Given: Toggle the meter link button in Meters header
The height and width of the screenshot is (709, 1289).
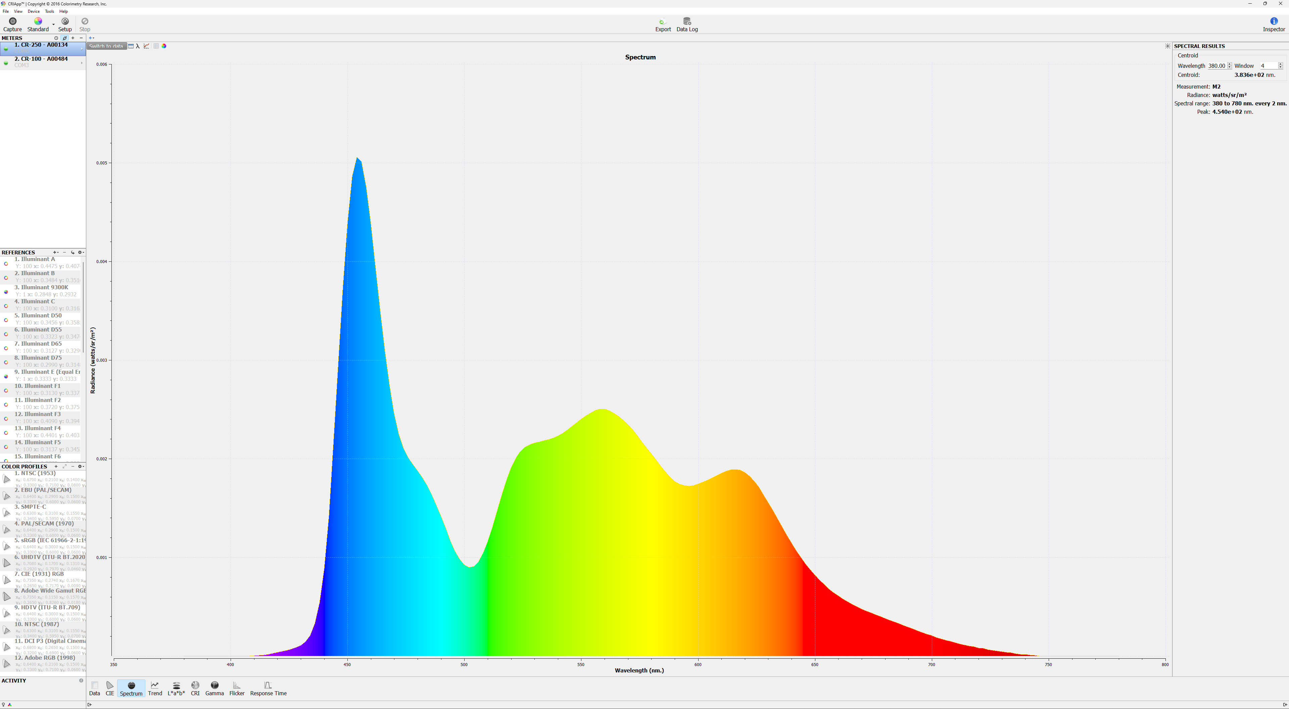Looking at the screenshot, I should tap(64, 38).
